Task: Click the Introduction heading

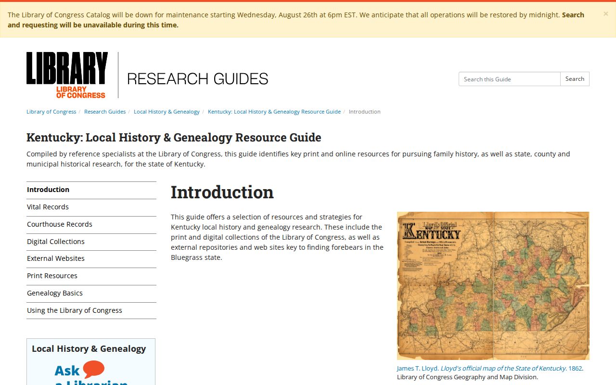Action: point(222,192)
